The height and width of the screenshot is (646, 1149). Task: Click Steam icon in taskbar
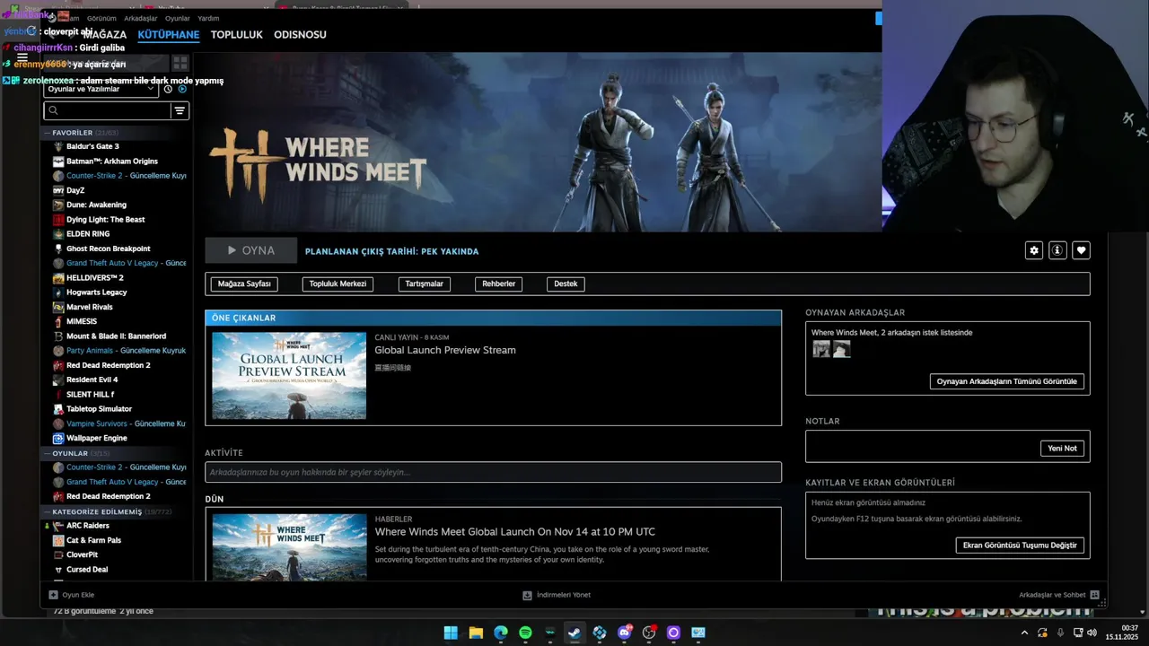point(574,633)
